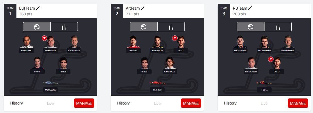Screen dimensions: 313x113
Task: Click pencil icon next to AltTeam
Action: (x=143, y=8)
